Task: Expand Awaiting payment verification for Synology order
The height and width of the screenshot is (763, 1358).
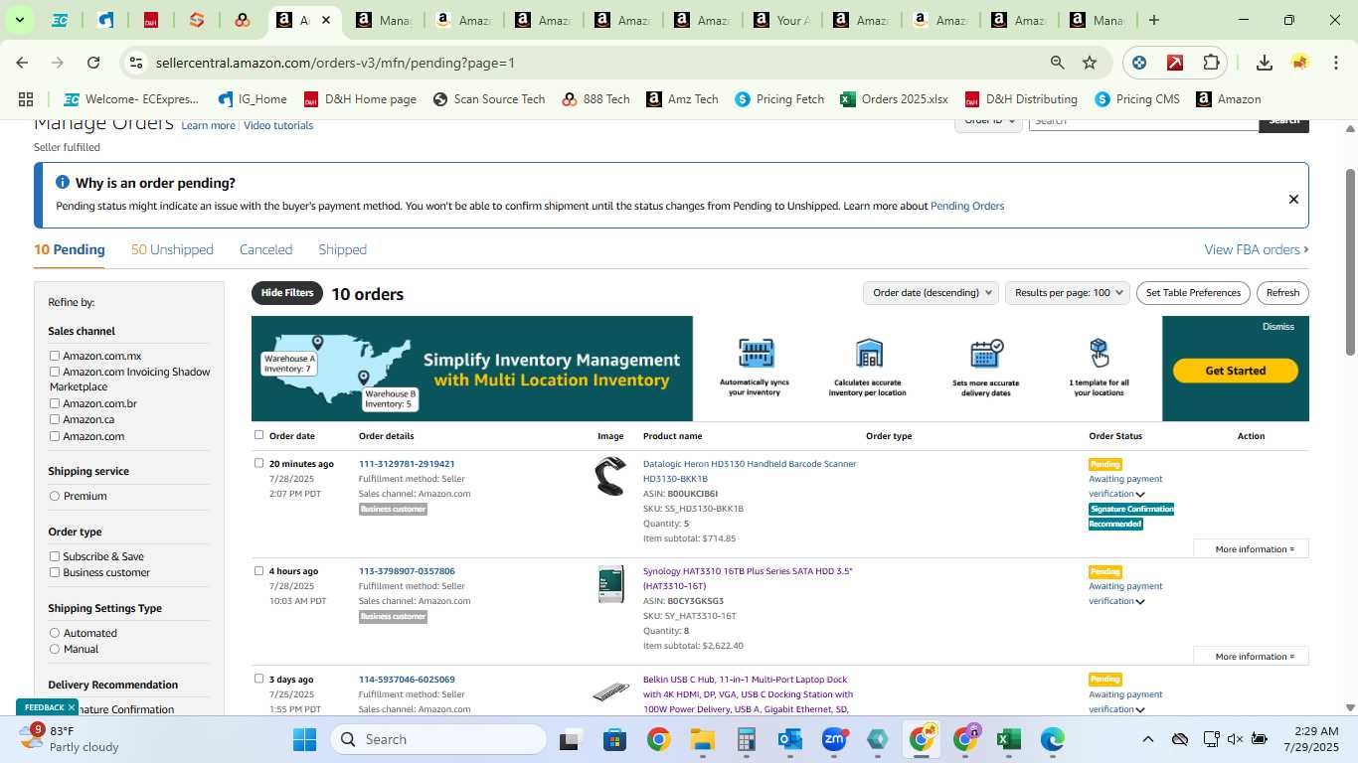Action: click(1140, 601)
